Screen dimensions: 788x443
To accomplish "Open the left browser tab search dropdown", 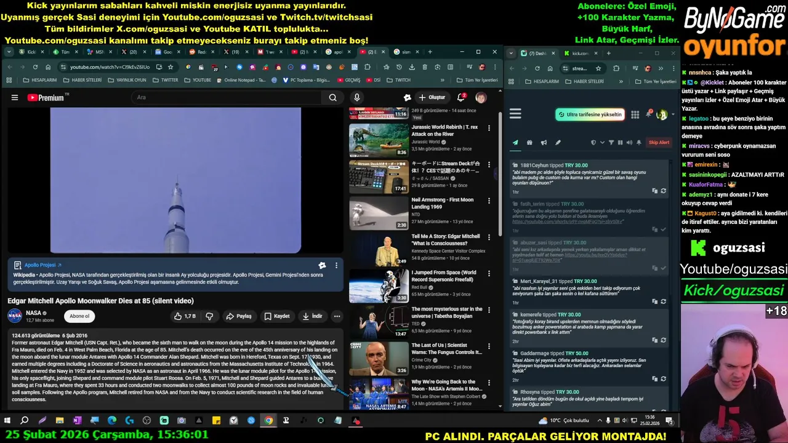I will click(x=8, y=52).
